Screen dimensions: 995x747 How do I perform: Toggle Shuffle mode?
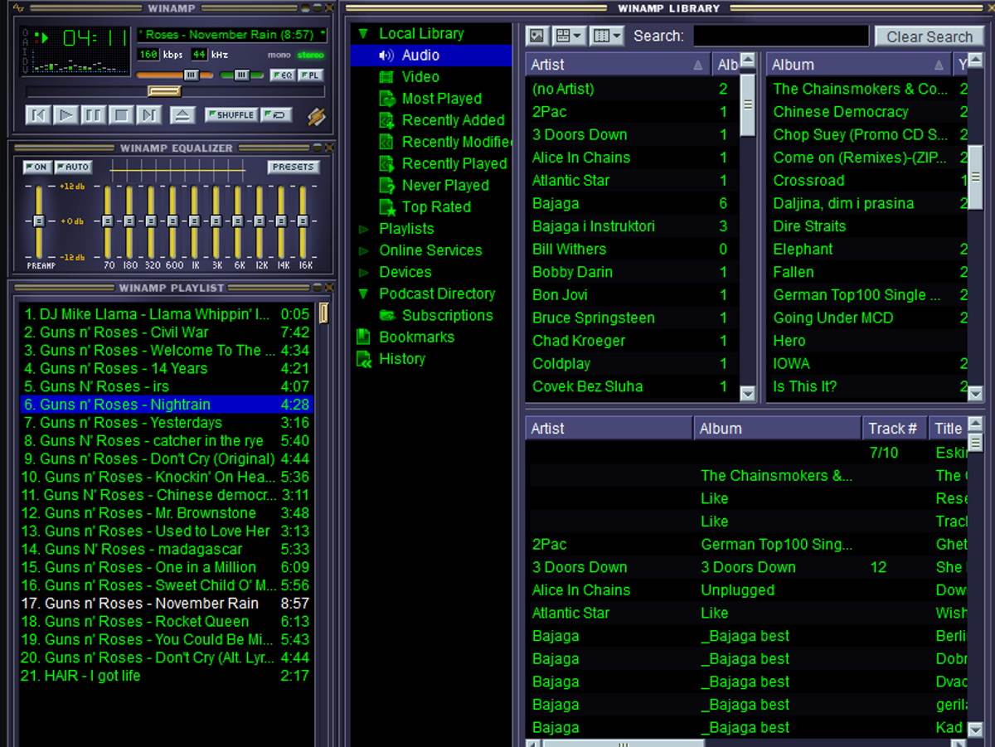[x=231, y=115]
